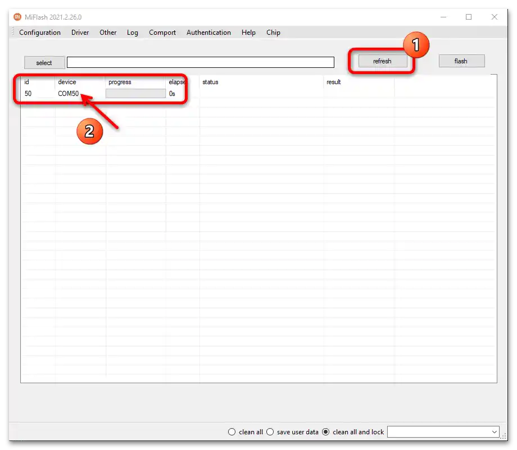The image size is (517, 450).
Task: Click the status column header
Action: (x=210, y=82)
